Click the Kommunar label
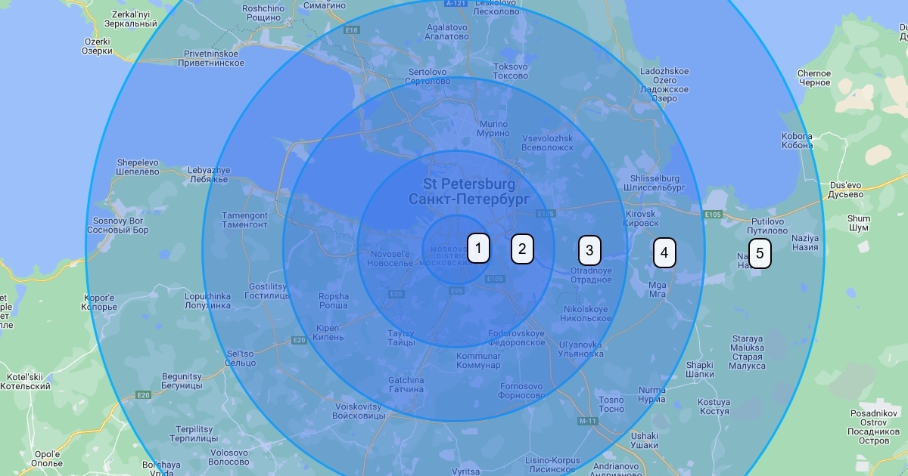Screen dimensions: 908x476 [x=478, y=360]
